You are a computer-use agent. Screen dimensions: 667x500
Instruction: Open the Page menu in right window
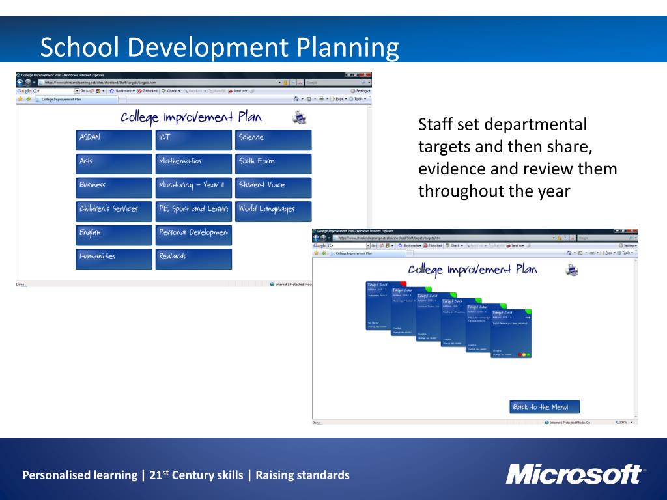pos(608,253)
